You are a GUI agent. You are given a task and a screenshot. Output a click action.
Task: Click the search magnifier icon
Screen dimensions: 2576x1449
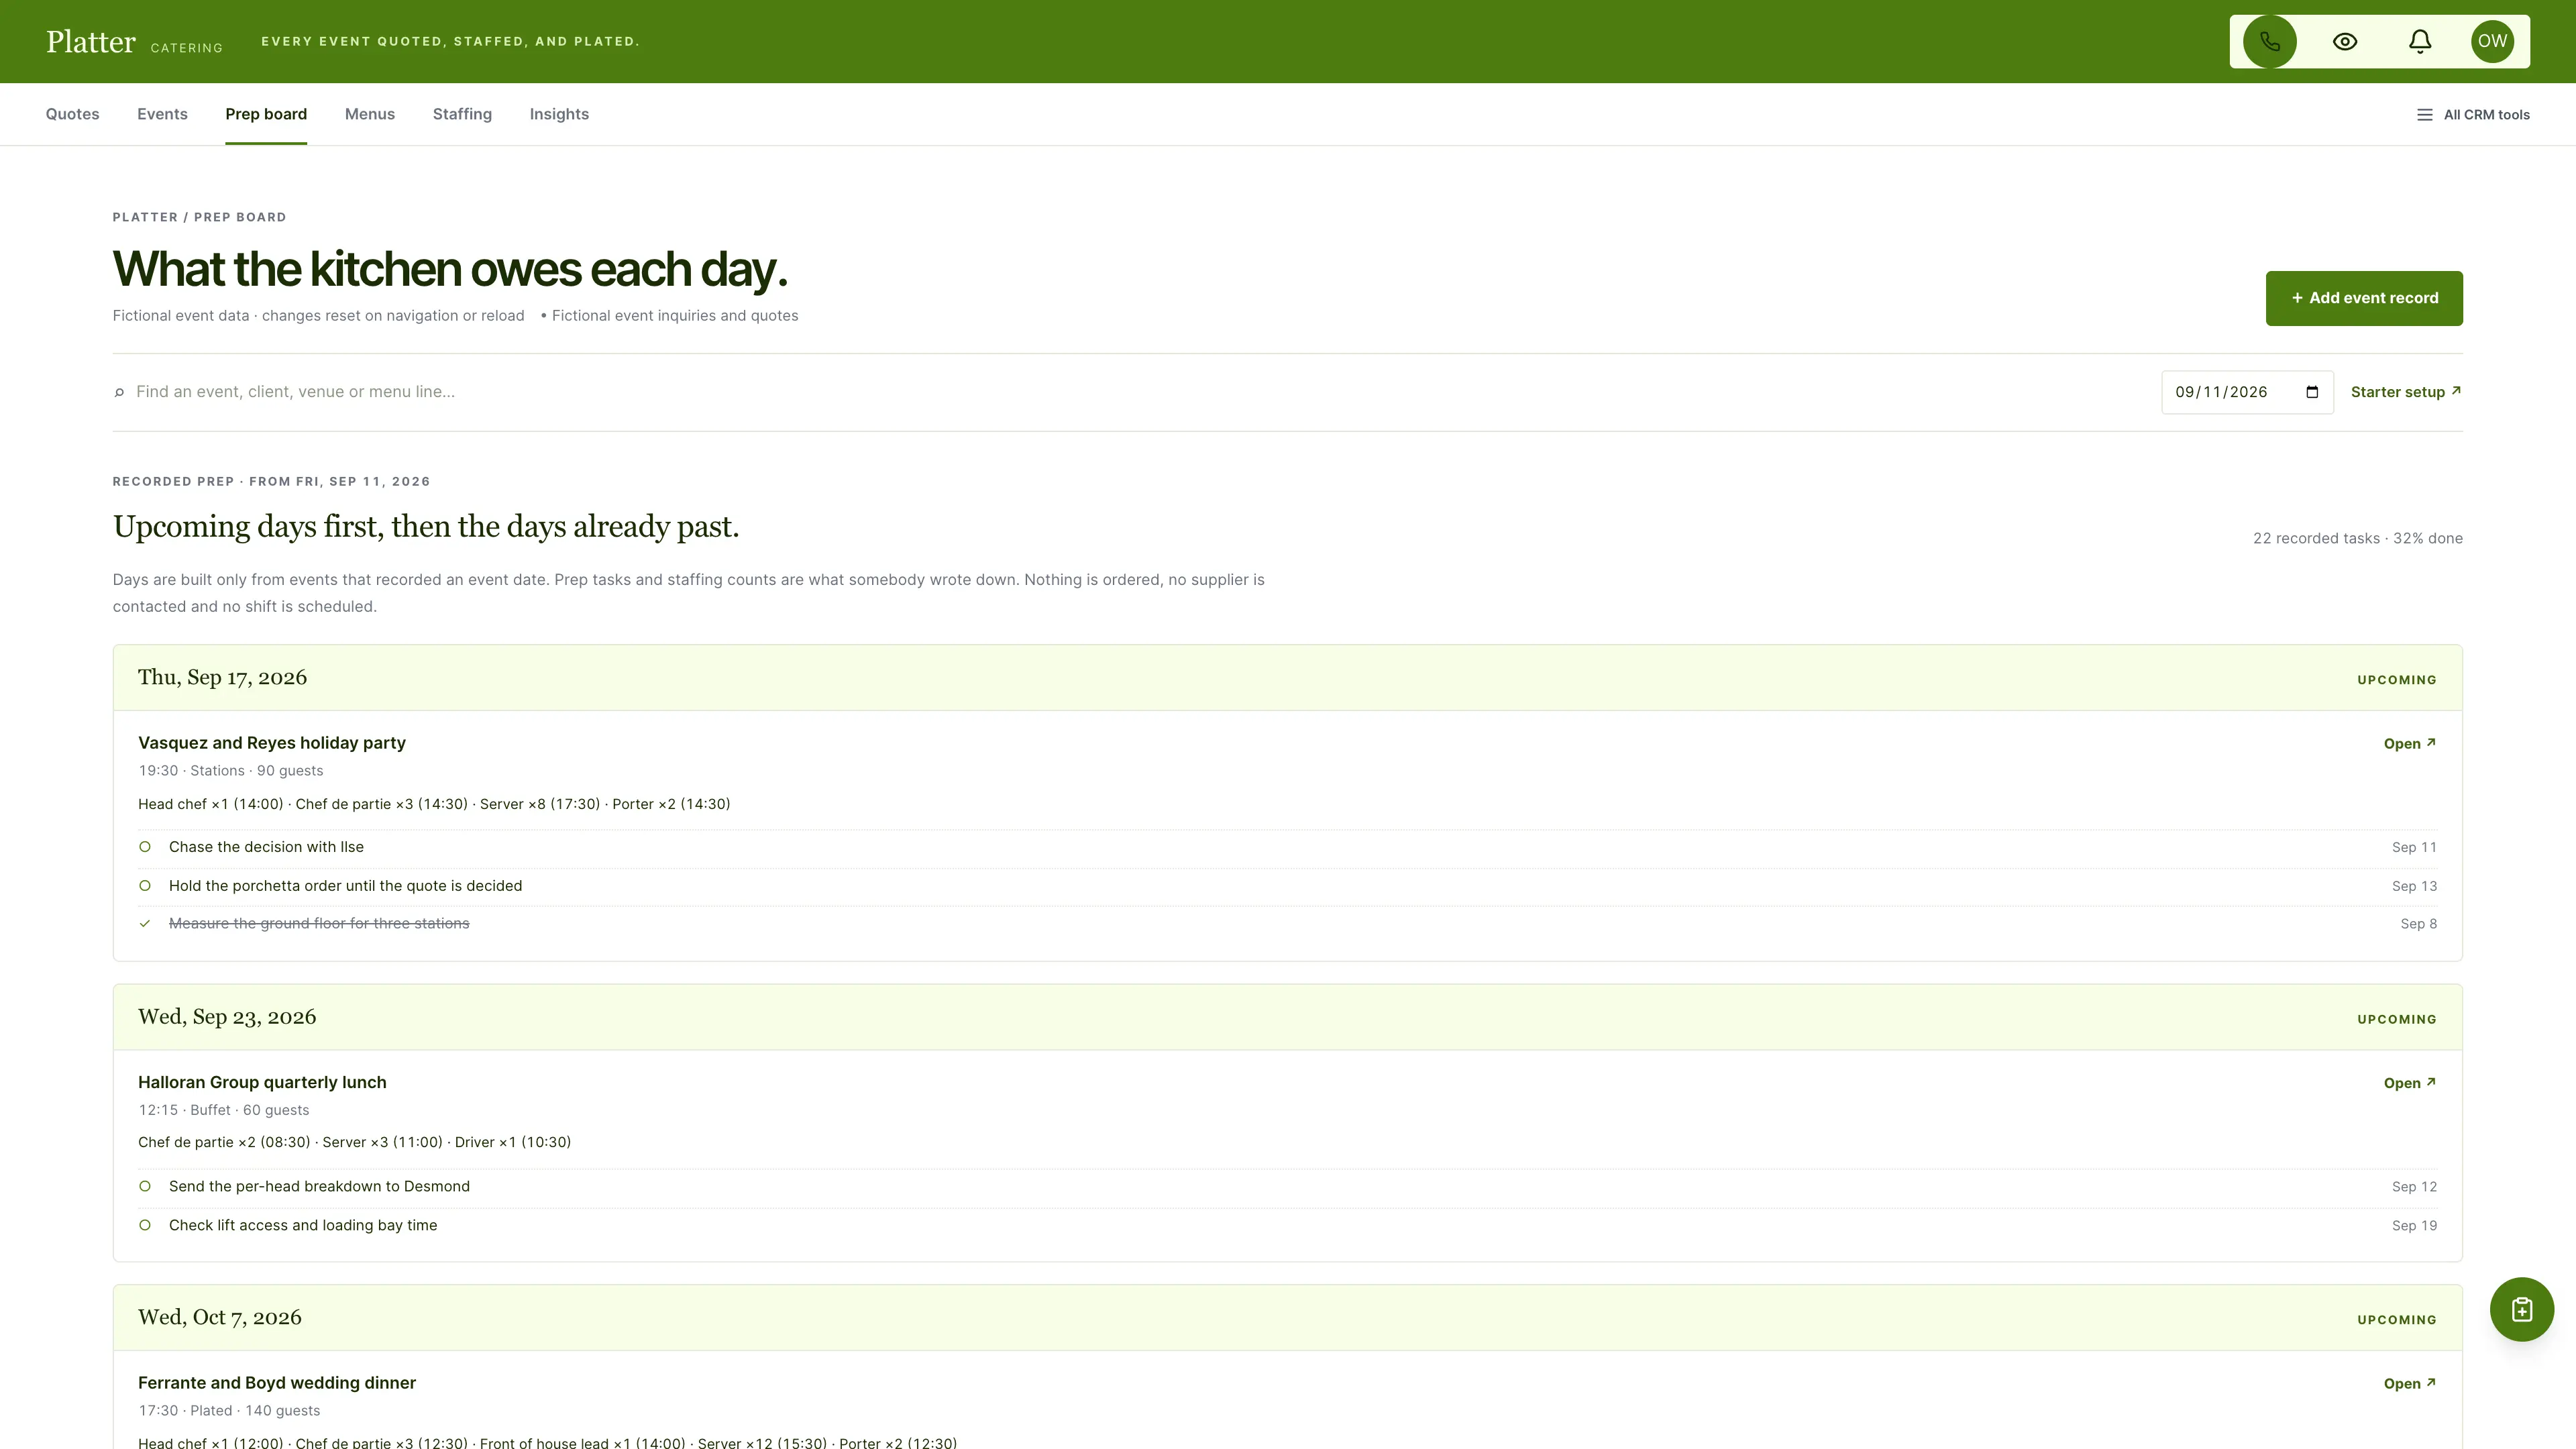click(x=119, y=392)
